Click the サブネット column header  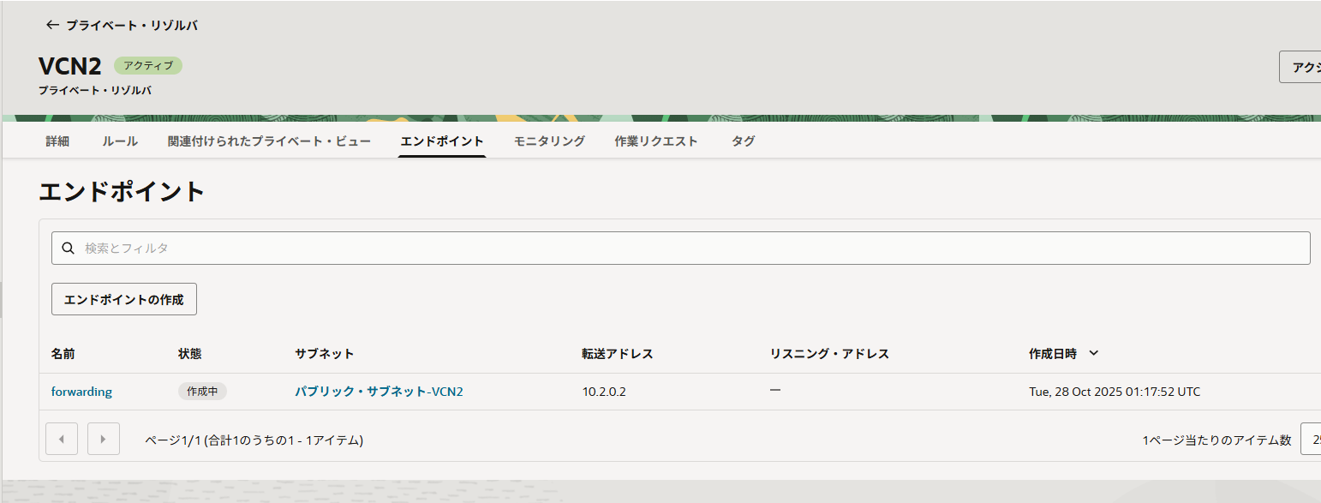(324, 354)
